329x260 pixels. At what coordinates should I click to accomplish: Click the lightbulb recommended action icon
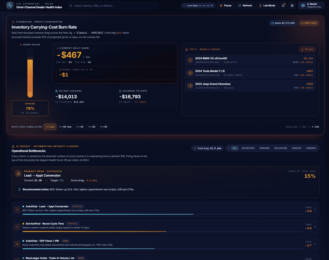point(19,189)
